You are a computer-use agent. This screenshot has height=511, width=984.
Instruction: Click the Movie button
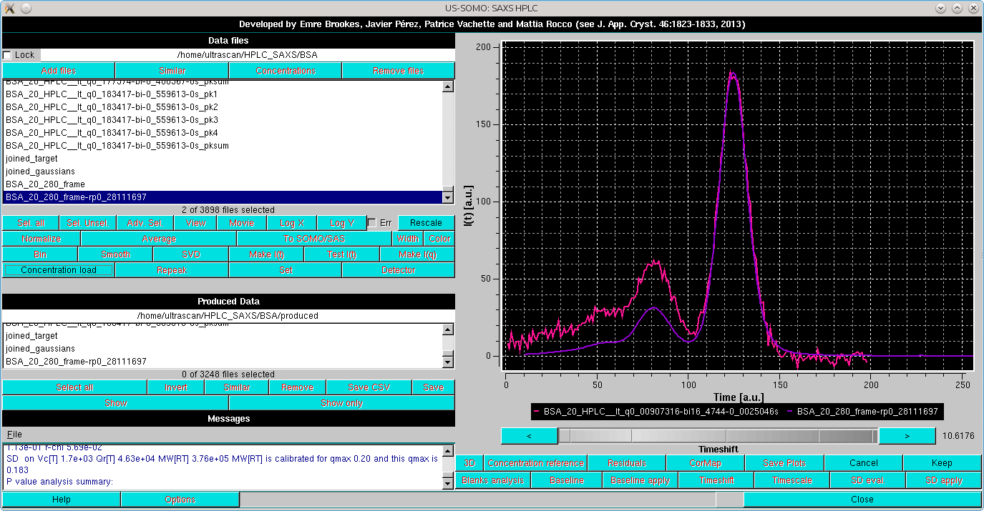(x=242, y=223)
